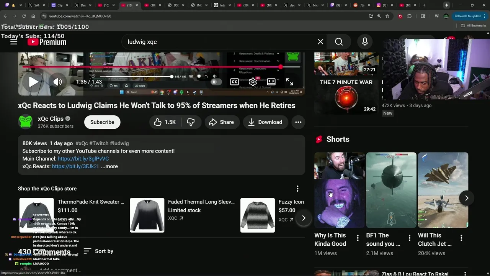Screen dimensions: 490x276
Task: Switch to theater mode
Action: (x=271, y=82)
